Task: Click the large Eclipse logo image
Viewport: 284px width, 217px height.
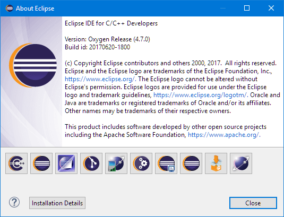Action: pos(33,65)
